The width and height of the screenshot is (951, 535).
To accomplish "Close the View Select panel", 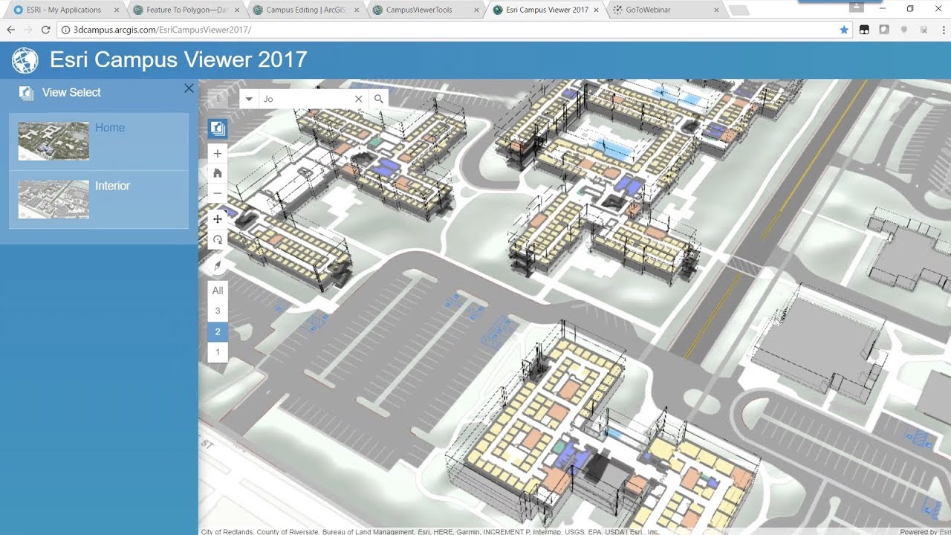I will click(x=189, y=88).
